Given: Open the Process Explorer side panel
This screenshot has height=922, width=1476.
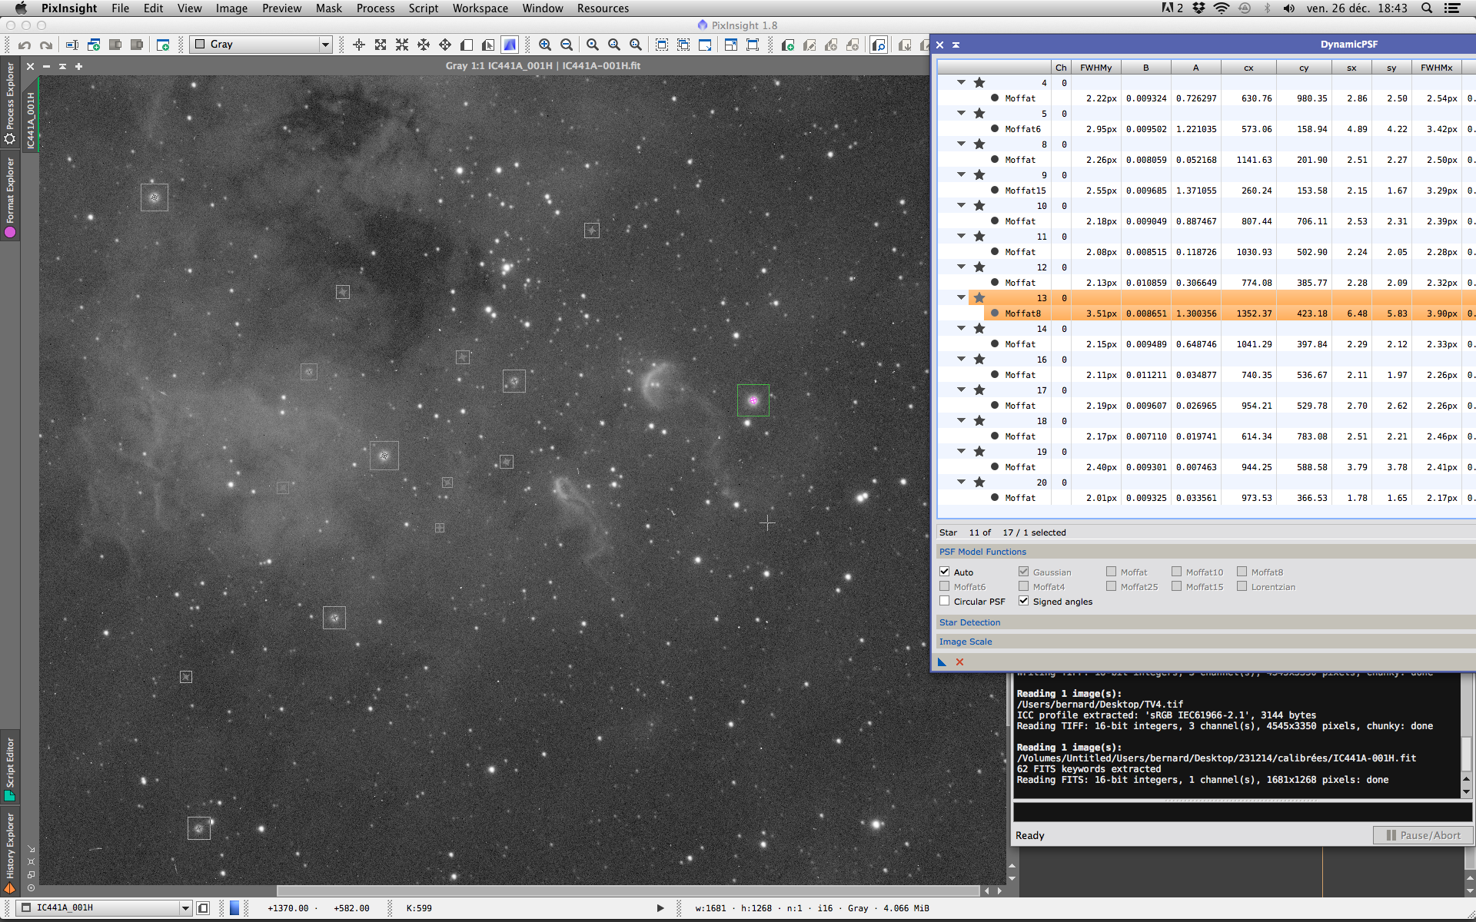Looking at the screenshot, I should point(10,101).
